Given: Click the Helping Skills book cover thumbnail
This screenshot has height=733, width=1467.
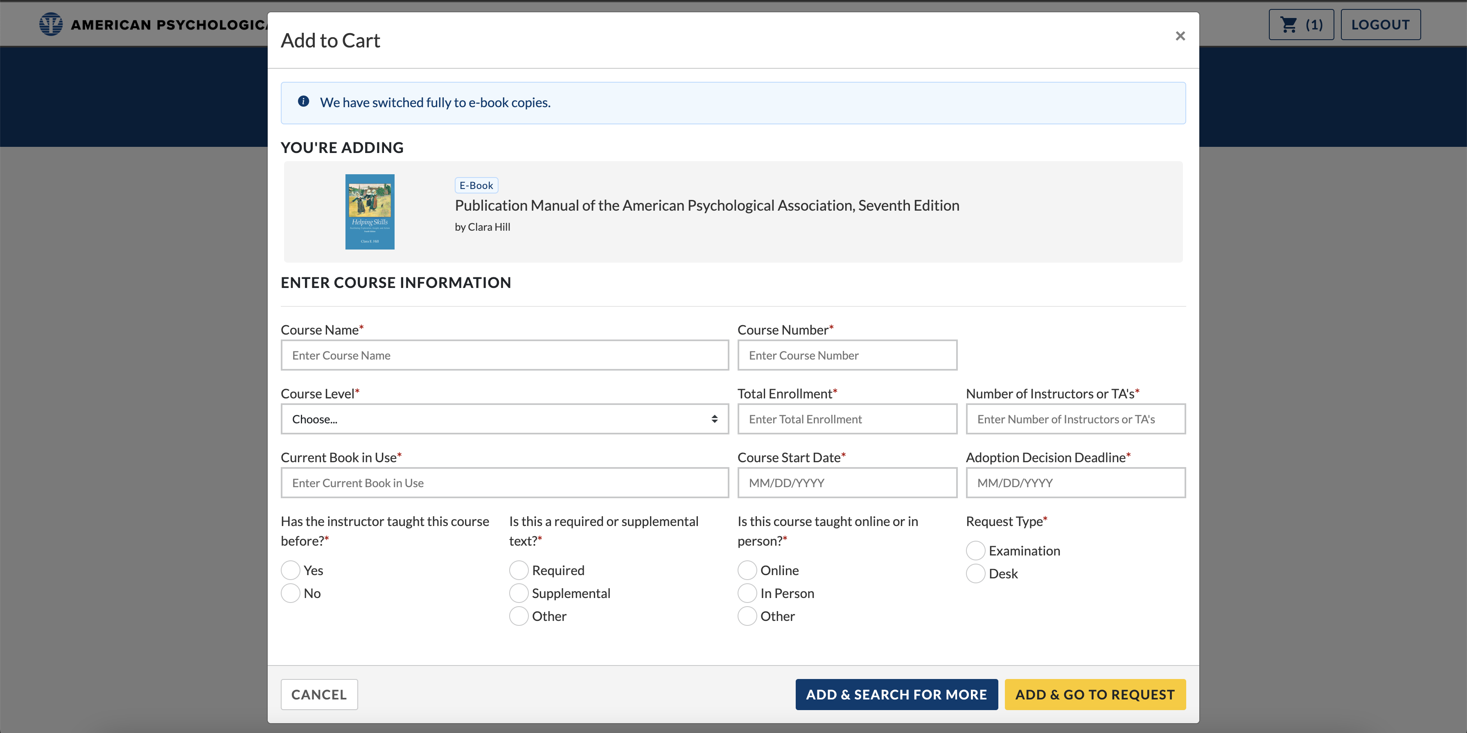Looking at the screenshot, I should pos(370,212).
